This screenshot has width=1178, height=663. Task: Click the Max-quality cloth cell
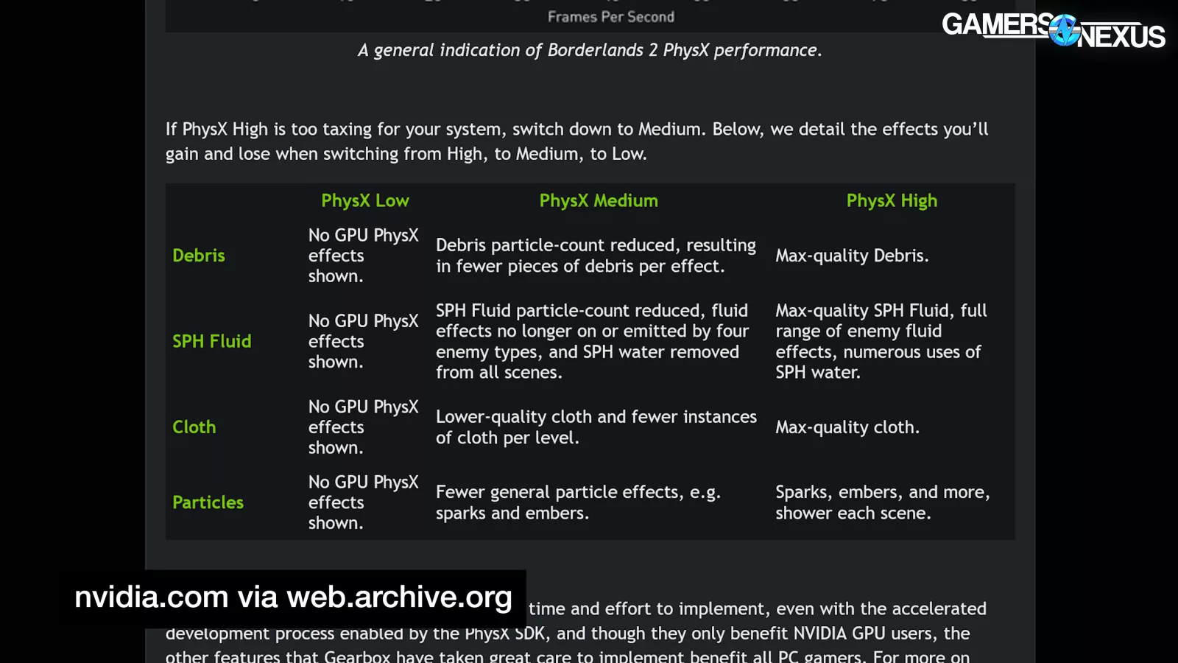click(x=847, y=427)
